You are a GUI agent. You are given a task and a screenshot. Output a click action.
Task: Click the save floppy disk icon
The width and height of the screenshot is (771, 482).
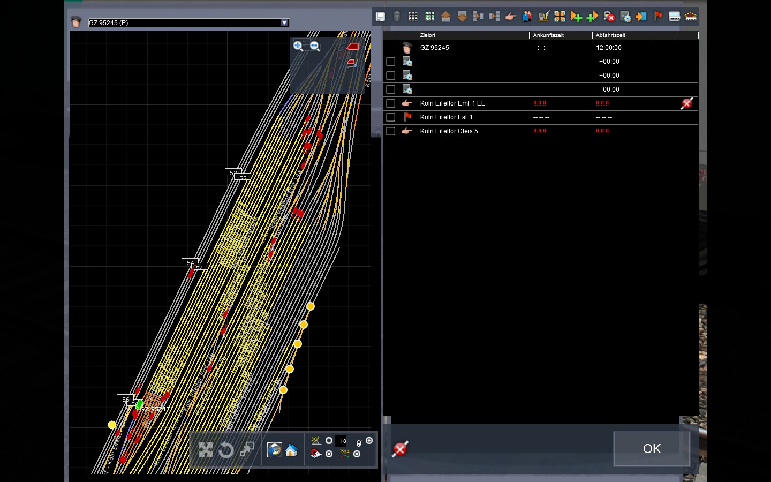coord(380,17)
